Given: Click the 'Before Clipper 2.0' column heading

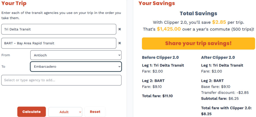Looking at the screenshot, I should pyautogui.click(x=160, y=58).
